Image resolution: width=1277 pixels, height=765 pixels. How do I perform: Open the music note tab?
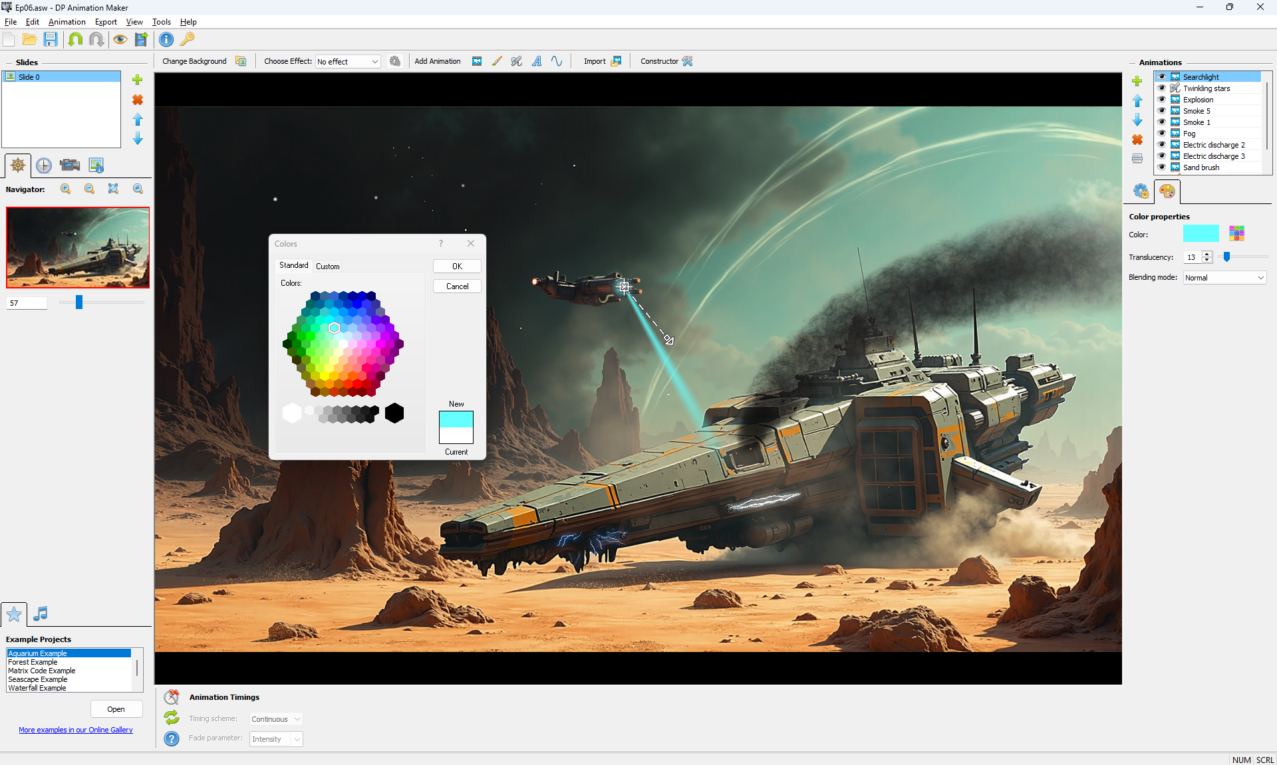(41, 613)
